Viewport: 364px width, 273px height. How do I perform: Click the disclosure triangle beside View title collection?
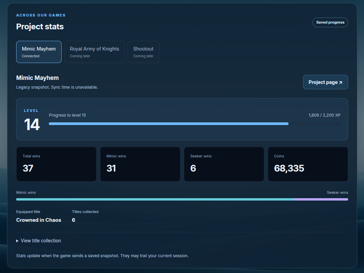tap(18, 241)
